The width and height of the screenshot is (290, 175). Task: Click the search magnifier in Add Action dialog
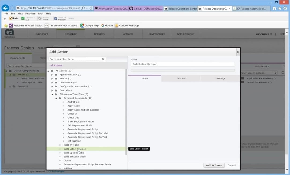[103, 59]
